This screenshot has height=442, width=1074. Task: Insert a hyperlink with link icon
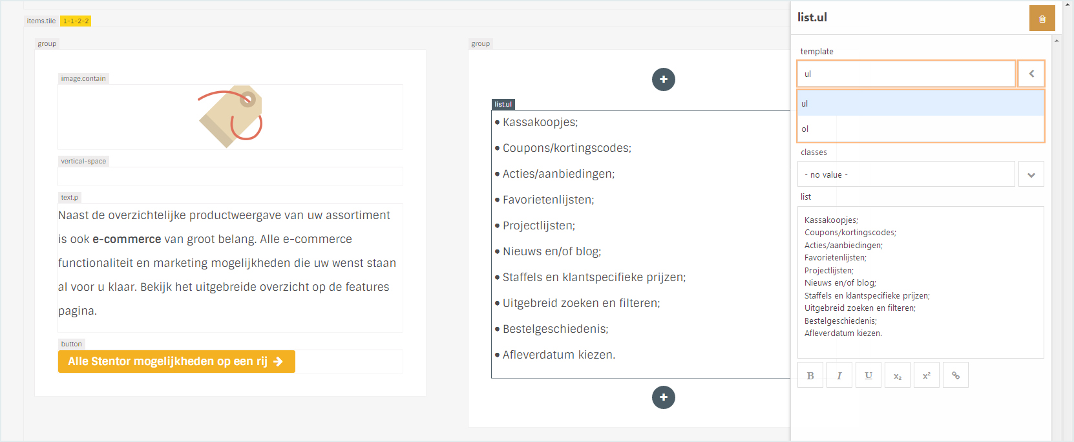pos(956,375)
